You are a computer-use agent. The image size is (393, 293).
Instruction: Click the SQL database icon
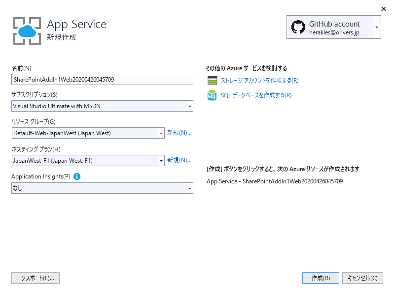point(212,95)
